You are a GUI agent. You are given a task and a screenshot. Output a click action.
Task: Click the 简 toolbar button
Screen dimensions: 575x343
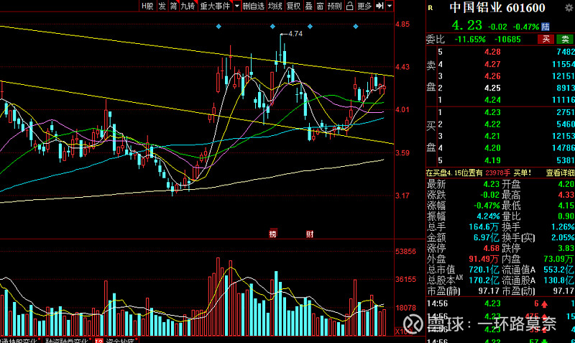point(173,6)
